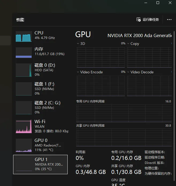Open 磁盘 2 (C: G:) entry
The image size is (176, 186).
40,108
